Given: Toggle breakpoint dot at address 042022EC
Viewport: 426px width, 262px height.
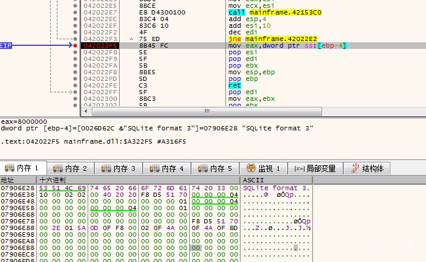Looking at the screenshot, I should click(76, 19).
